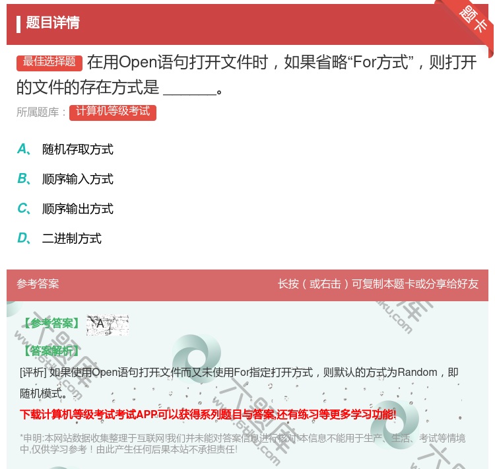This screenshot has height=469, width=495.
Task: Click the *申明 disclaimer text
Action: pyautogui.click(x=242, y=444)
